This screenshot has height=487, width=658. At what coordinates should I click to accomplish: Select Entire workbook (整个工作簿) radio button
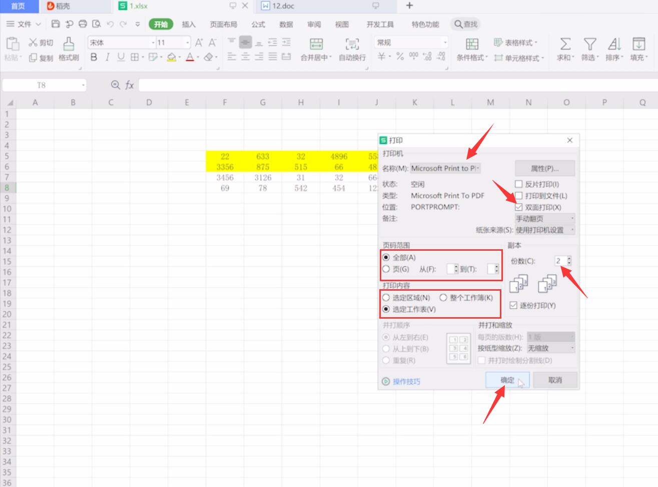[443, 298]
